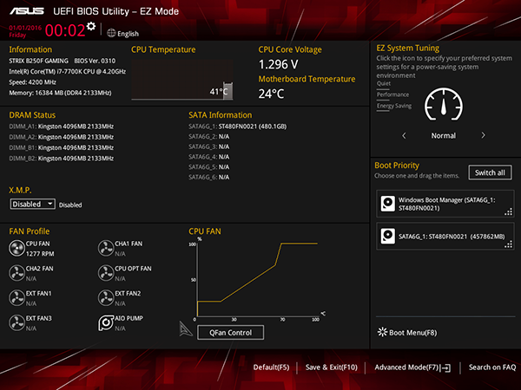Click the 01/01/2016 date

(x=25, y=28)
